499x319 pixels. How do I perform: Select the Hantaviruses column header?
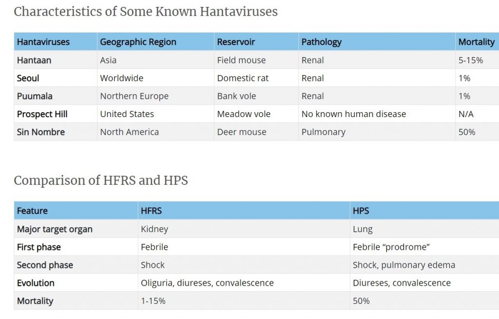[43, 42]
